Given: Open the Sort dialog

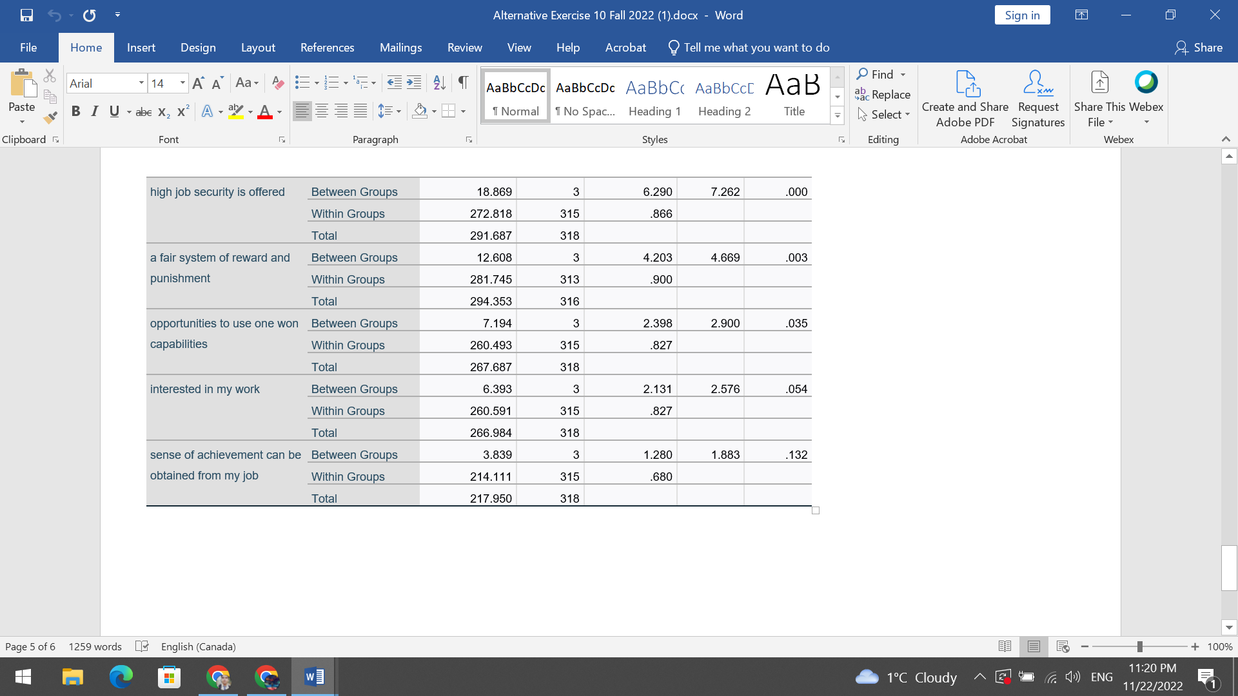Looking at the screenshot, I should click(x=439, y=82).
